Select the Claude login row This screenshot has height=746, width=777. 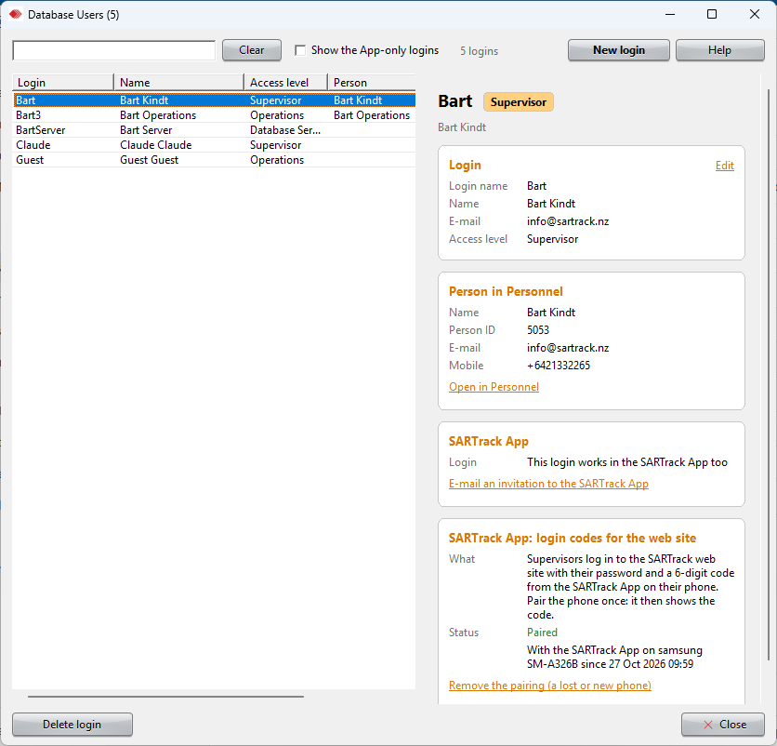[x=214, y=145]
